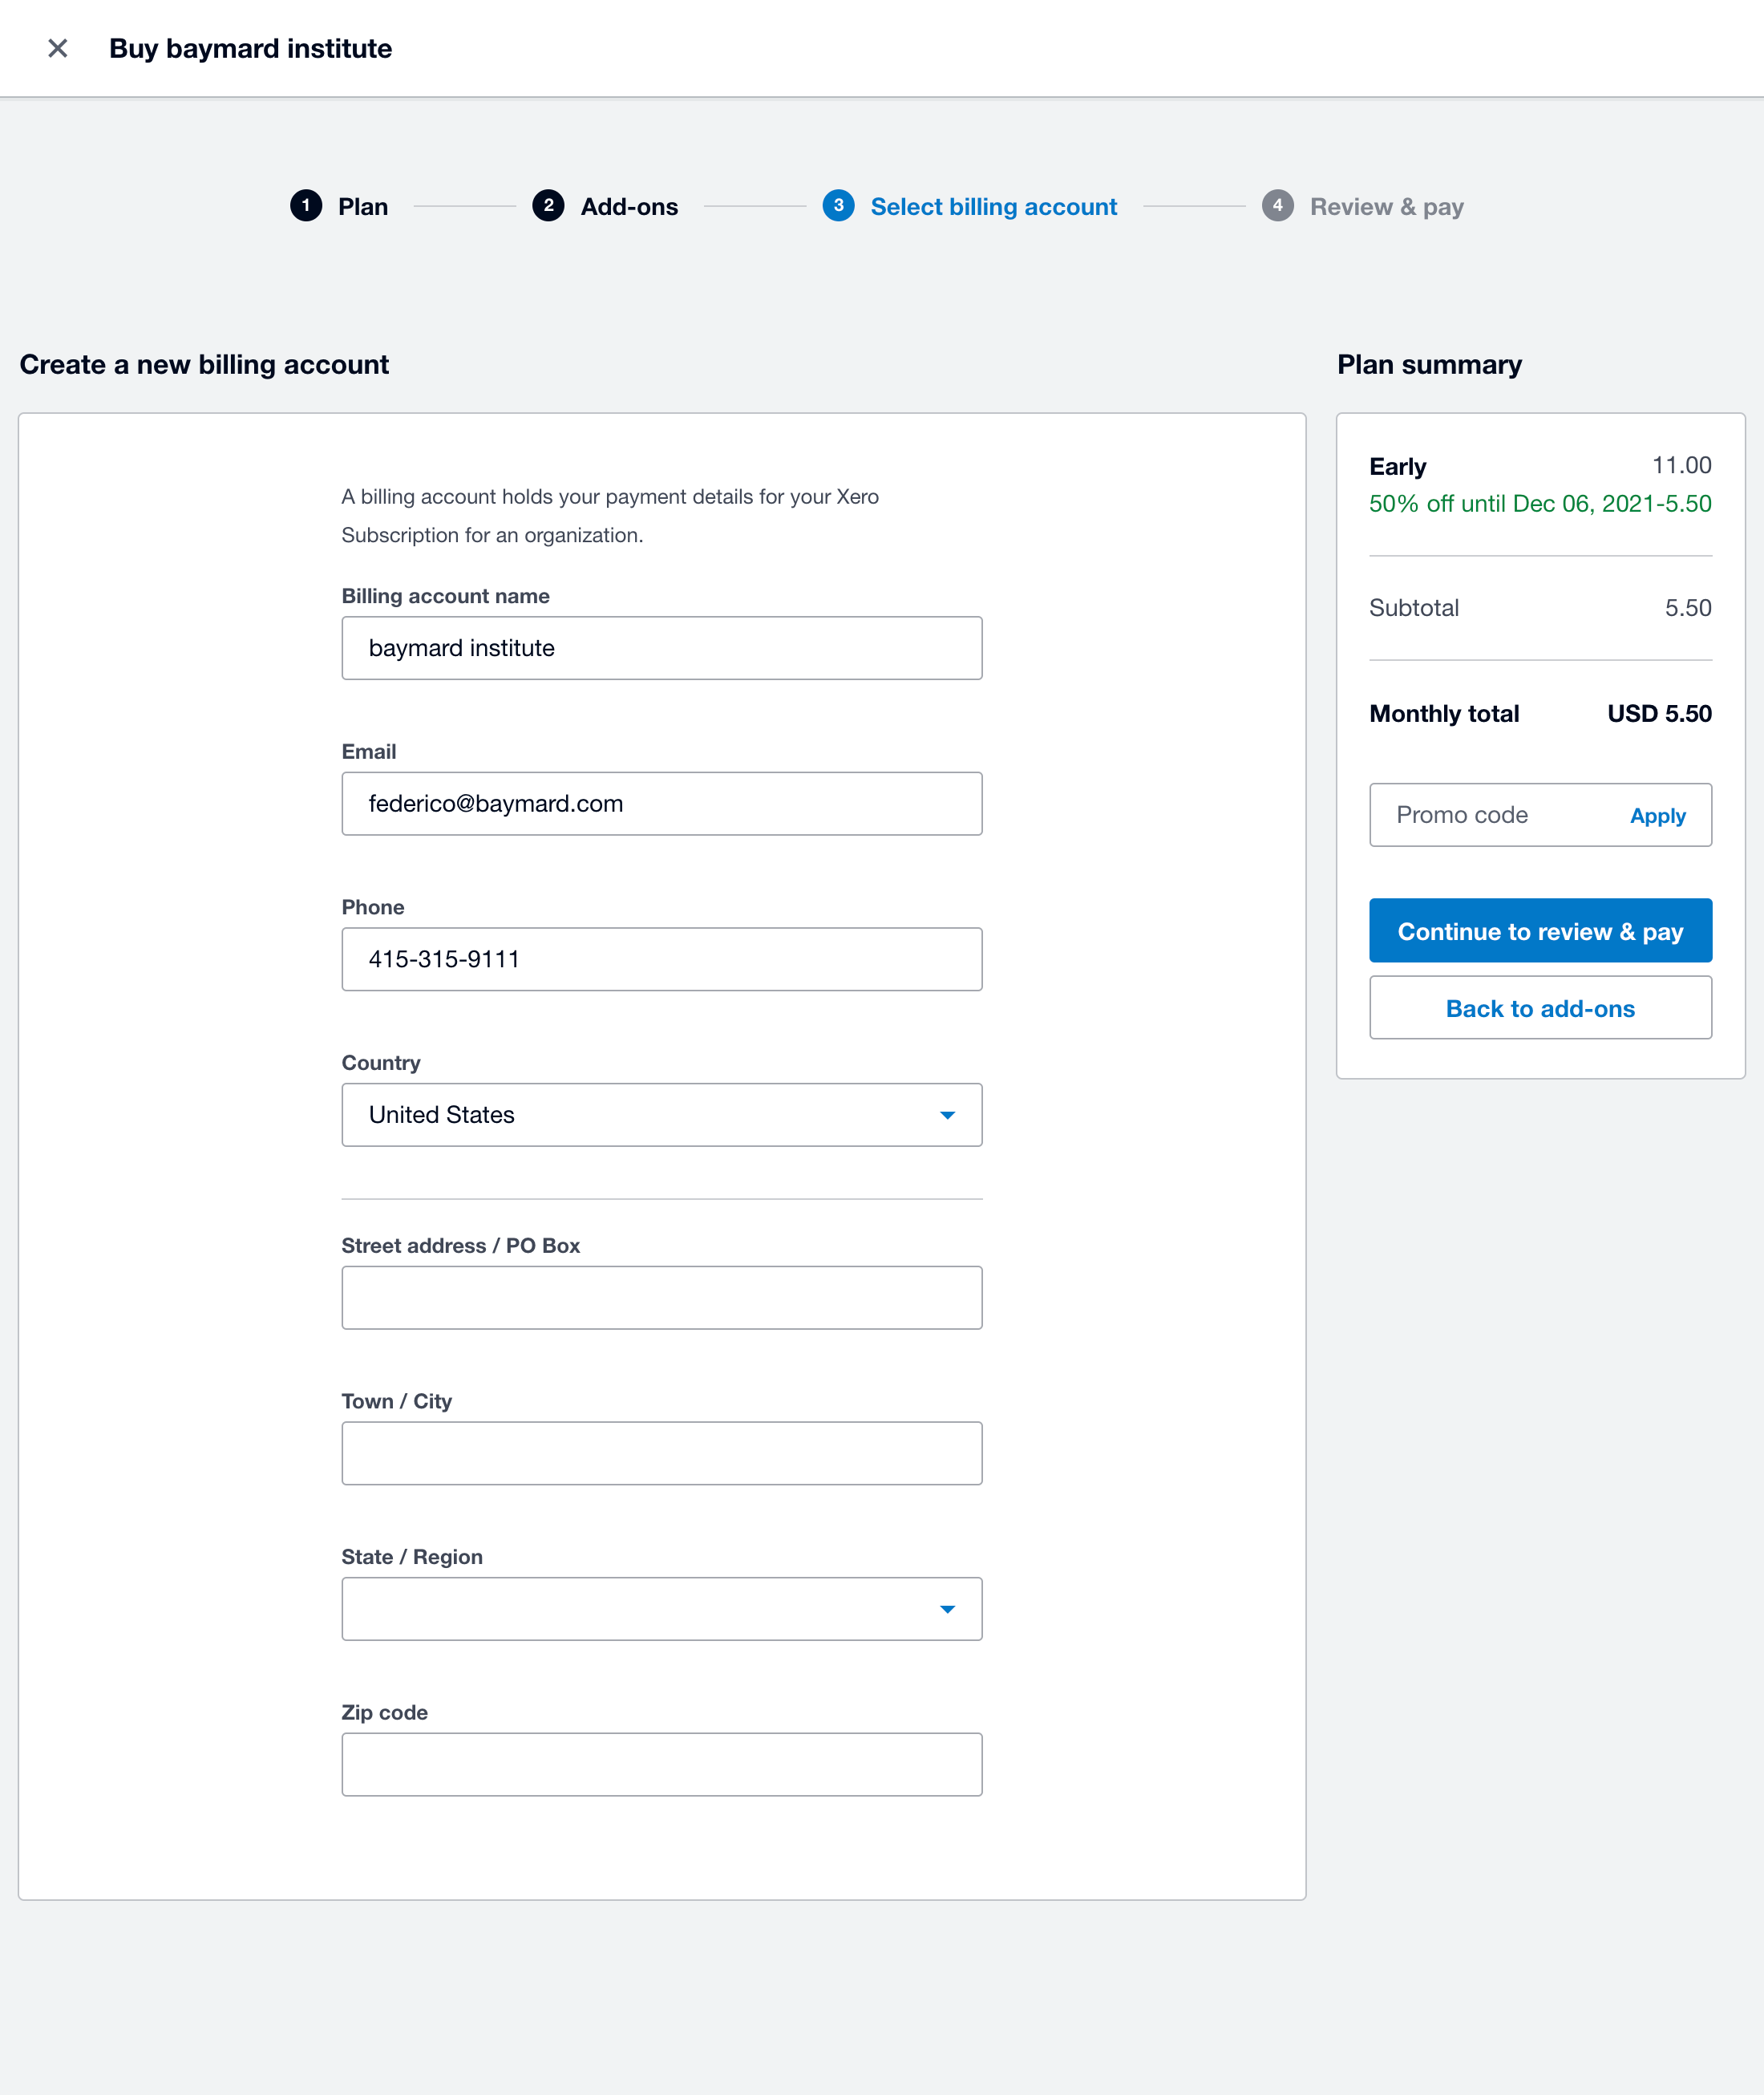This screenshot has width=1764, height=2095.
Task: Click the step 2 Add-ons circle icon
Action: [550, 206]
